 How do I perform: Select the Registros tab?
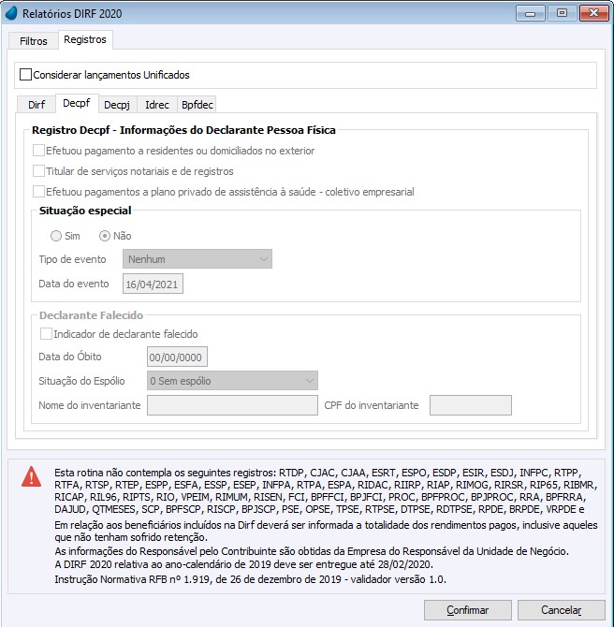coord(85,39)
